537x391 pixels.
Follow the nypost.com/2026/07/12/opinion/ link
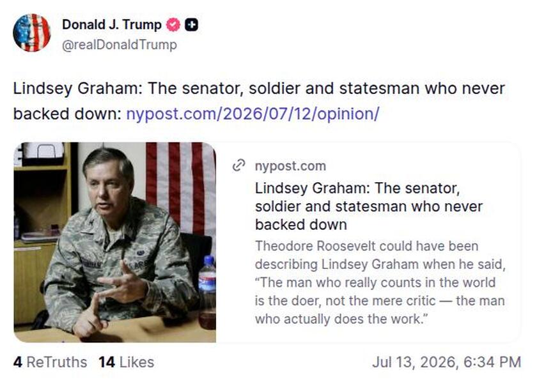point(253,114)
